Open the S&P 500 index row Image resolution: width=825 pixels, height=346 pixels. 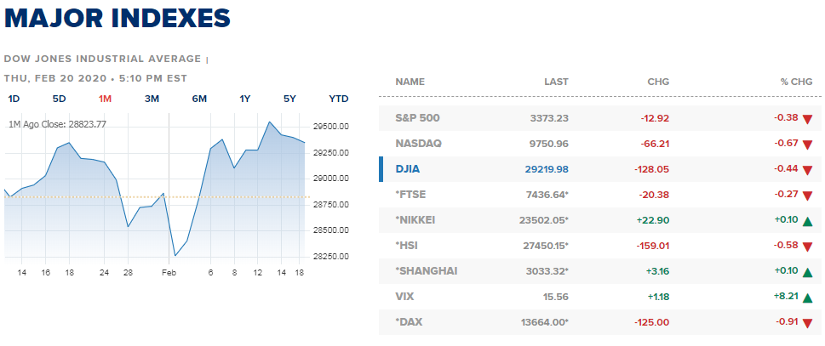pos(600,118)
